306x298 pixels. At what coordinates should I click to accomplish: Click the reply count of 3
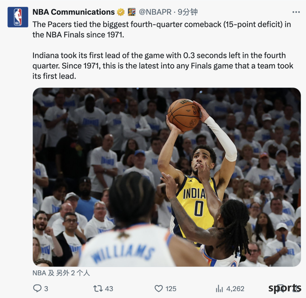[46, 289]
